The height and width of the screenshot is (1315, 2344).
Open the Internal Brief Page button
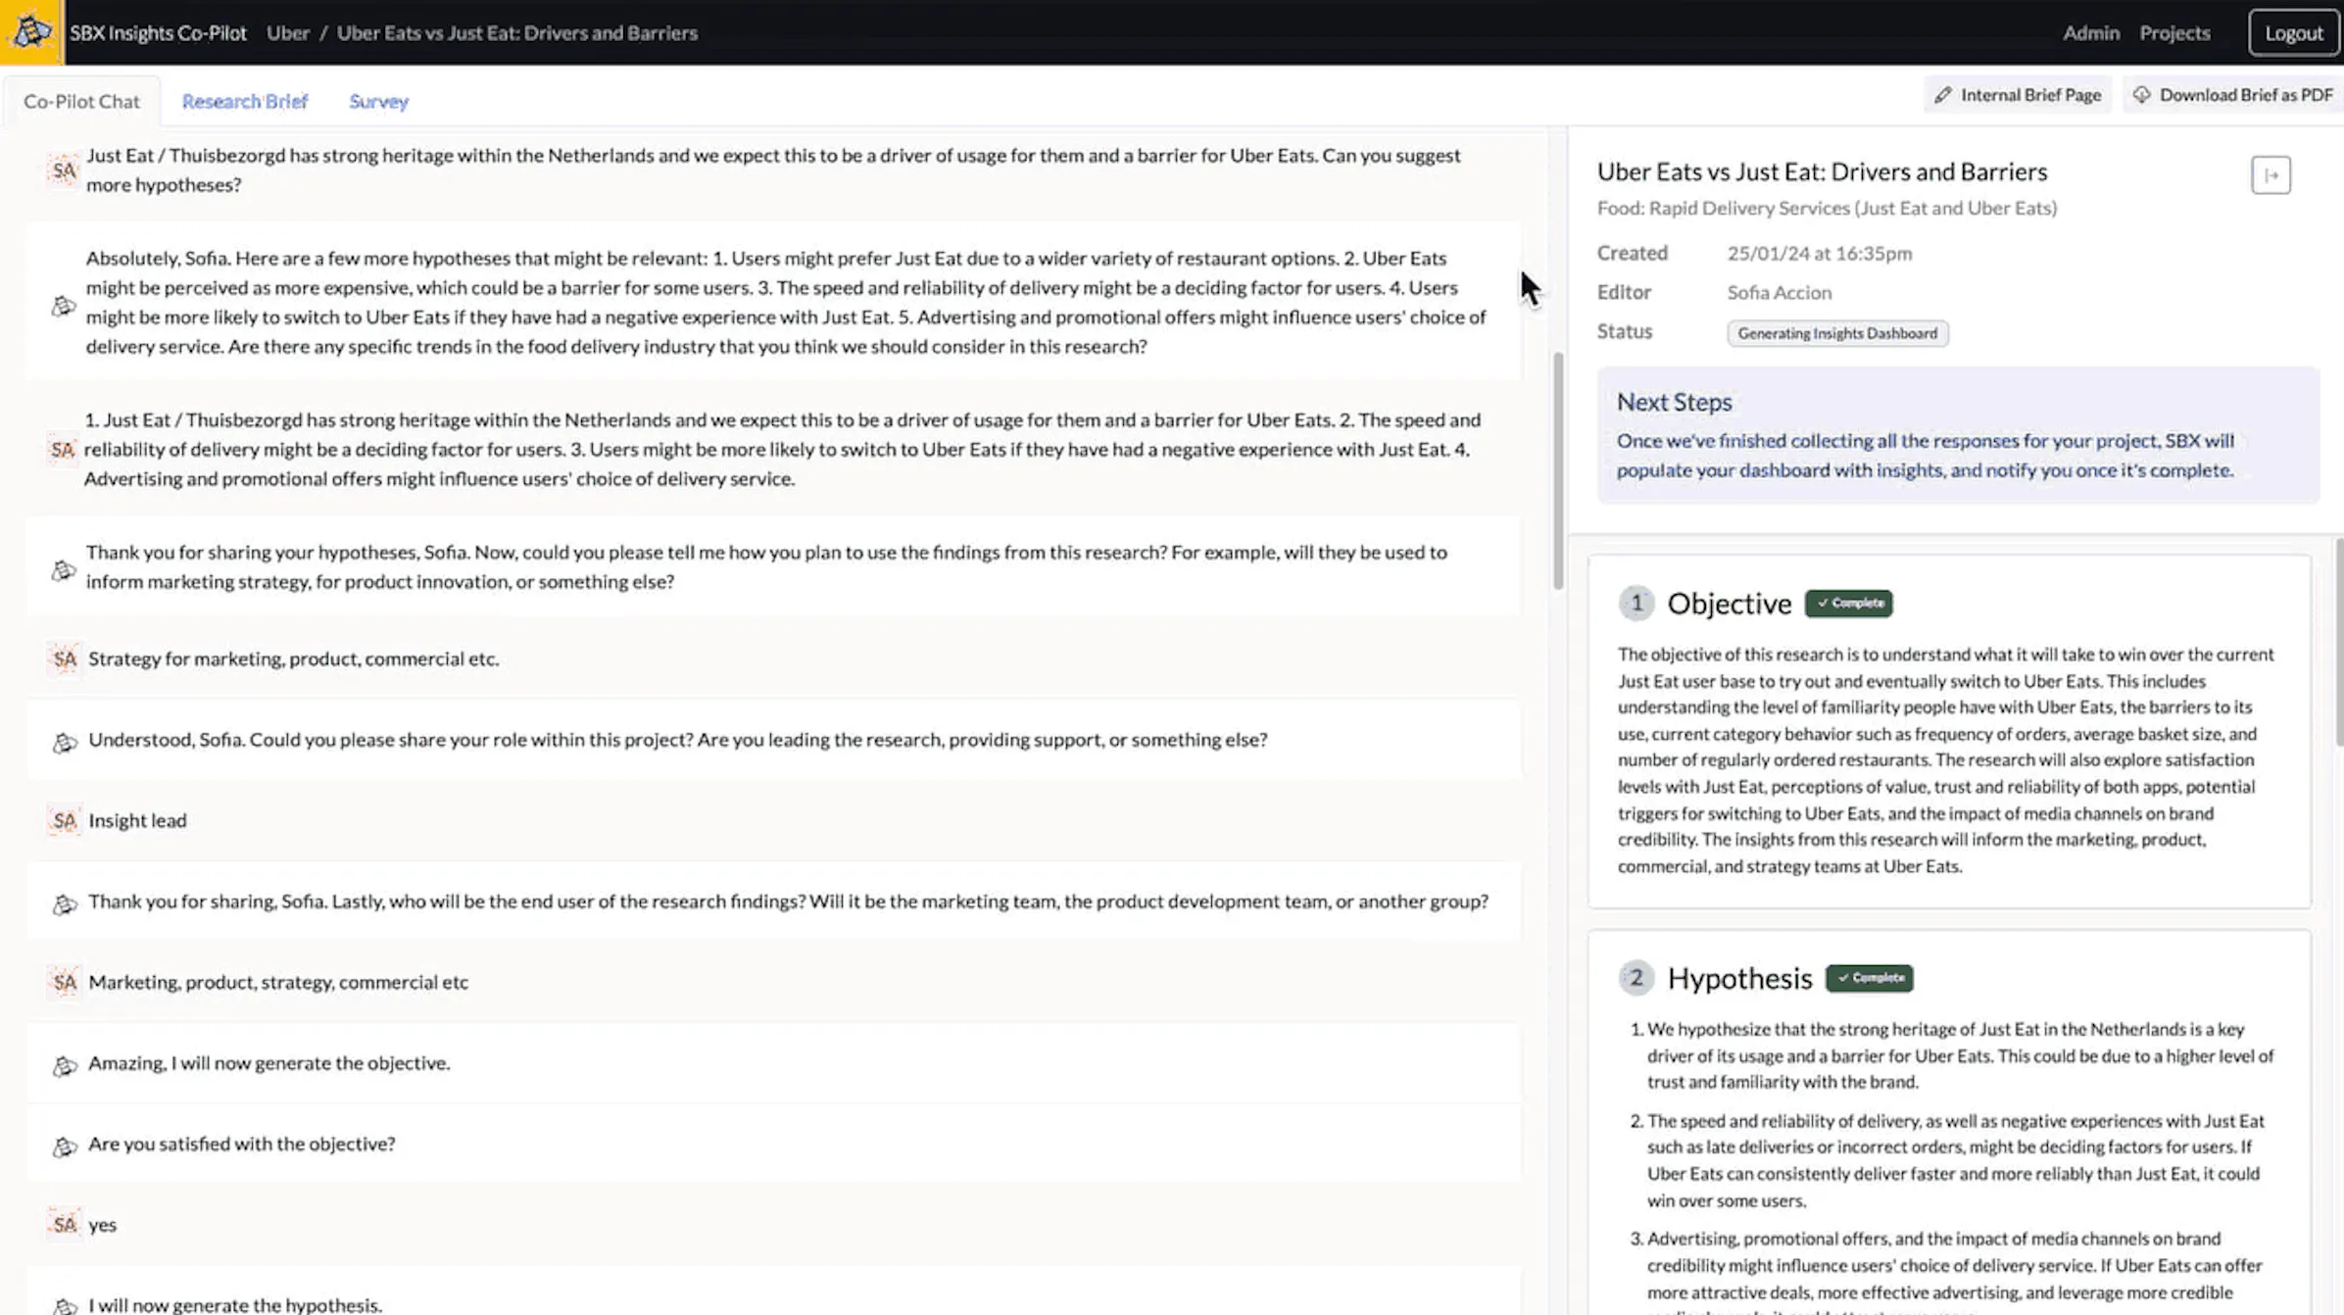click(2017, 95)
